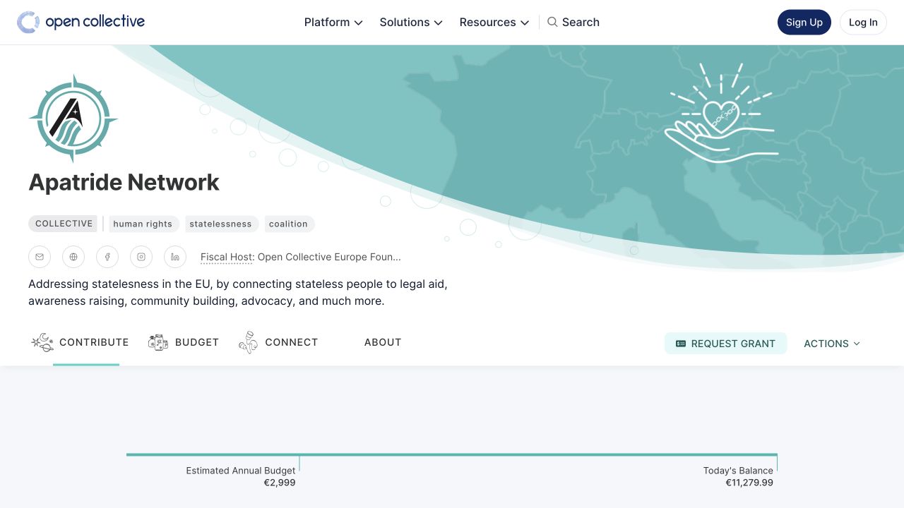Click the Request Grant button
904x508 pixels.
[x=725, y=344]
